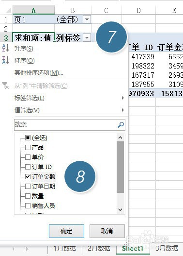Open the 值筛选(V) menu entry

(27, 110)
